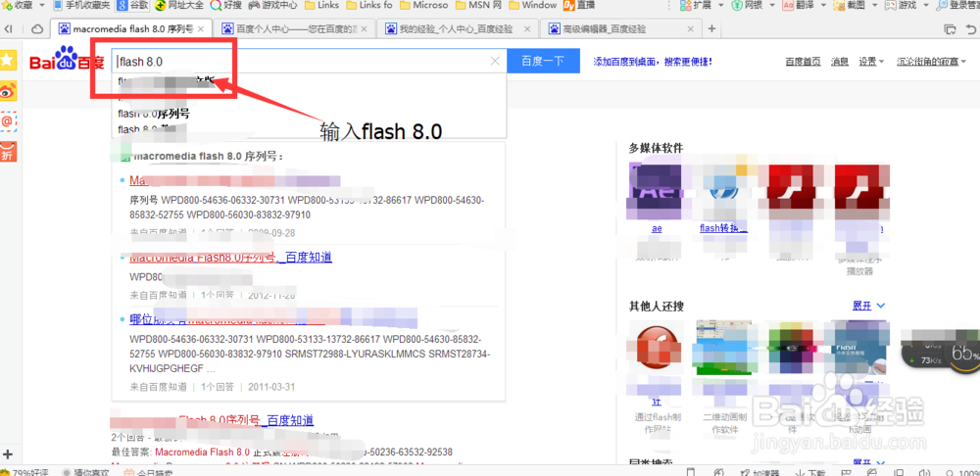Open Macromedia Flash8.0序列号_百度知道 result

230,257
